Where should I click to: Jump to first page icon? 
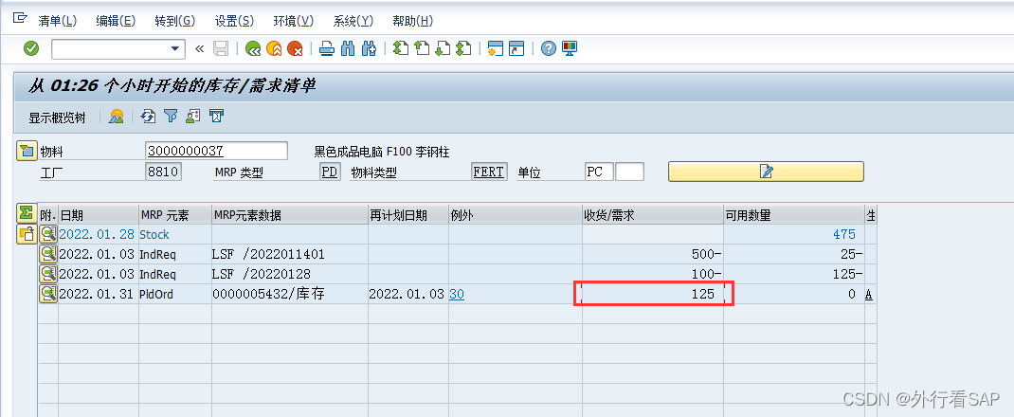[x=401, y=48]
